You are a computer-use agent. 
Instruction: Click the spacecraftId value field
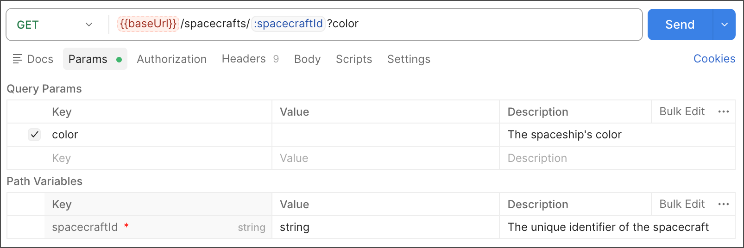[x=385, y=227]
